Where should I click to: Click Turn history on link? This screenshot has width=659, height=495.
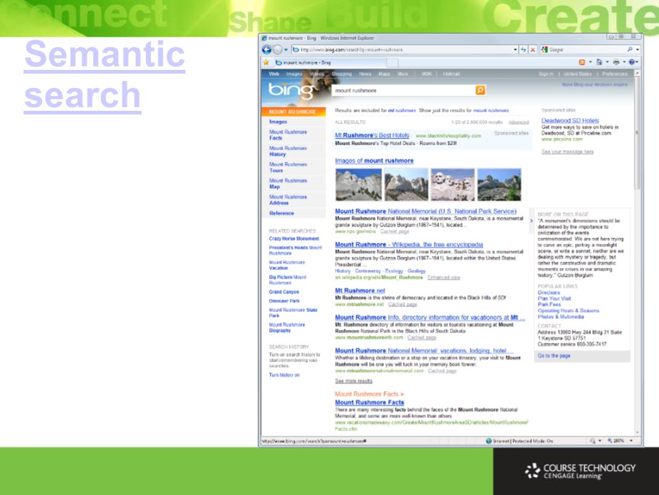click(x=284, y=375)
